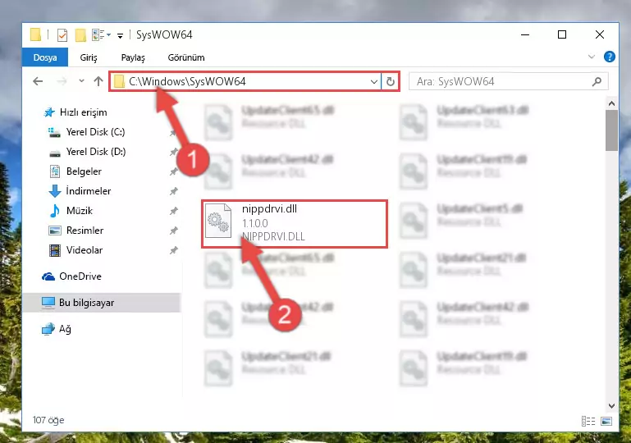Click the magnifier search icon

pyautogui.click(x=597, y=82)
